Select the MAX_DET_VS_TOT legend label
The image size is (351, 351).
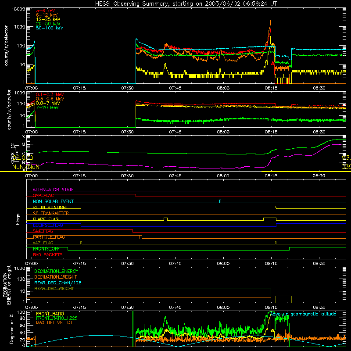pyautogui.click(x=54, y=322)
